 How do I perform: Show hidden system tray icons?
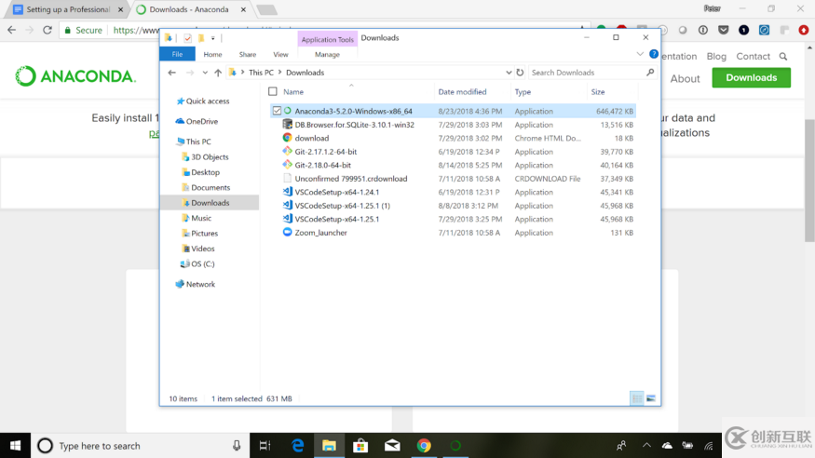pos(646,446)
